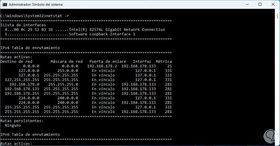Click the 'netstat -r' command text
This screenshot has width=280, height=146.
tap(57, 16)
